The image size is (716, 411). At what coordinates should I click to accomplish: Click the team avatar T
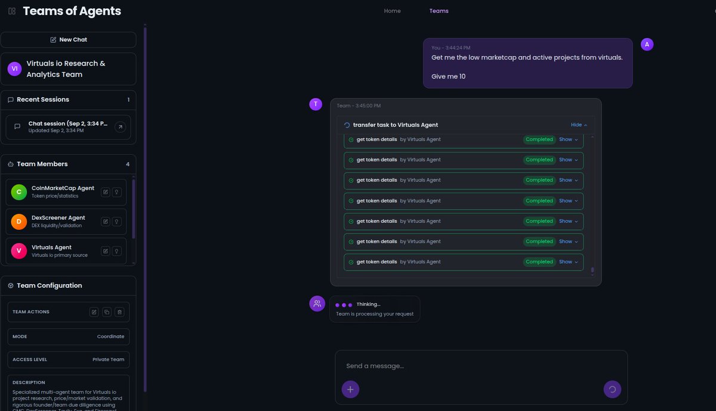[316, 104]
